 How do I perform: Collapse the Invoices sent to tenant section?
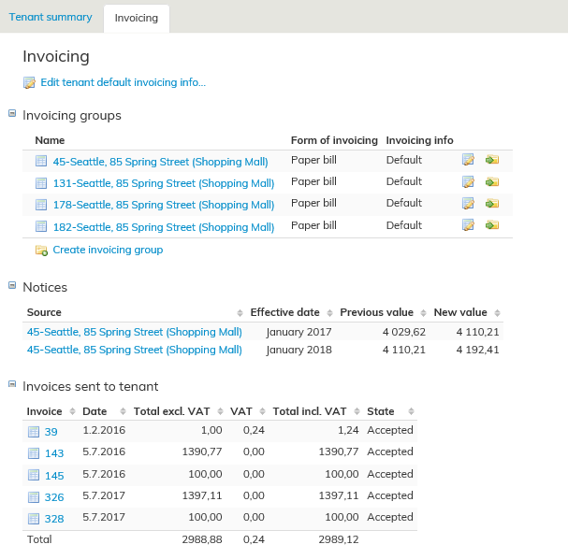pyautogui.click(x=12, y=384)
